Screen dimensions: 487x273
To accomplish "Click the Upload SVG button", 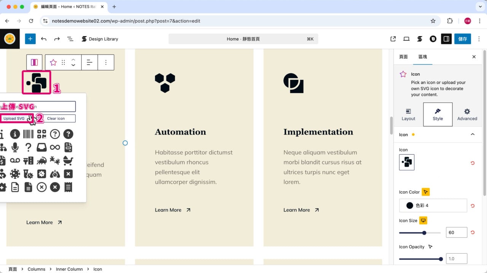I will point(14,119).
